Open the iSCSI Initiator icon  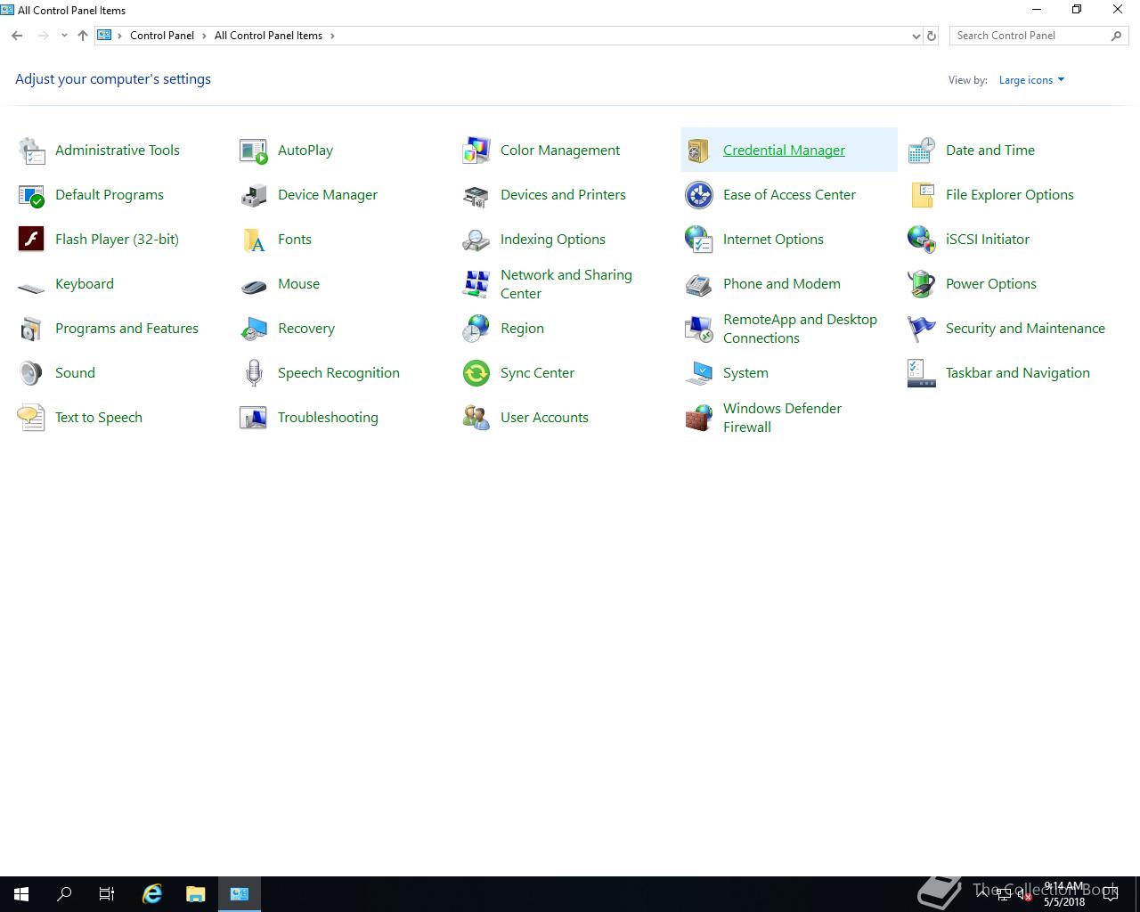(x=922, y=240)
